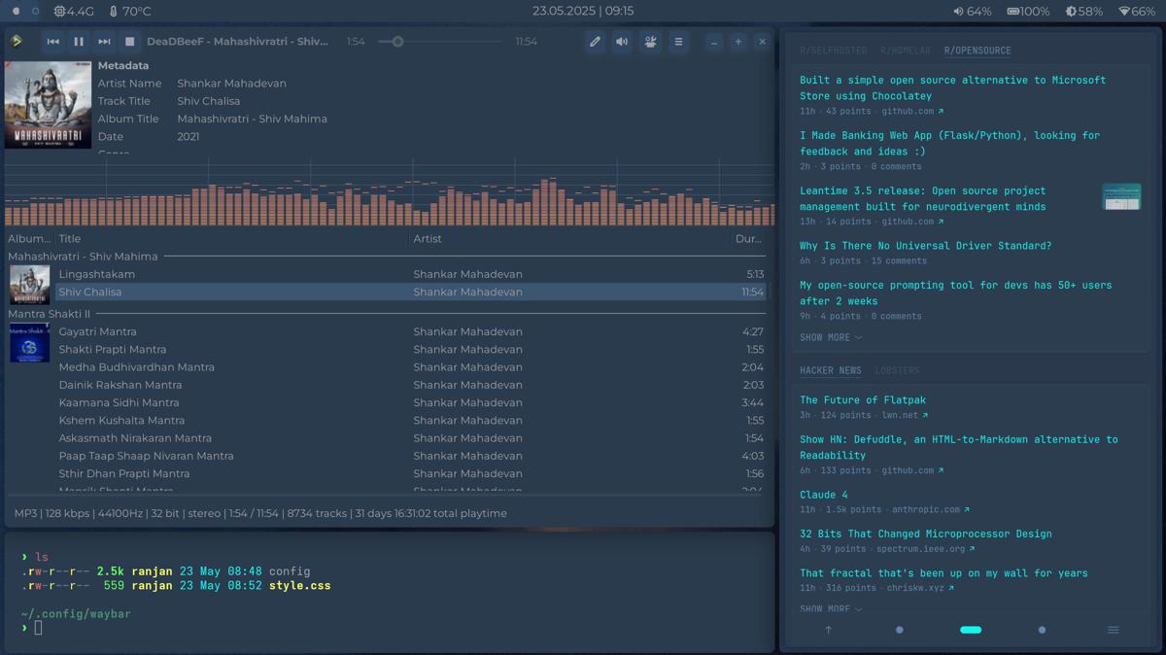Switch to the R/HOMELAB tab

pos(905,51)
